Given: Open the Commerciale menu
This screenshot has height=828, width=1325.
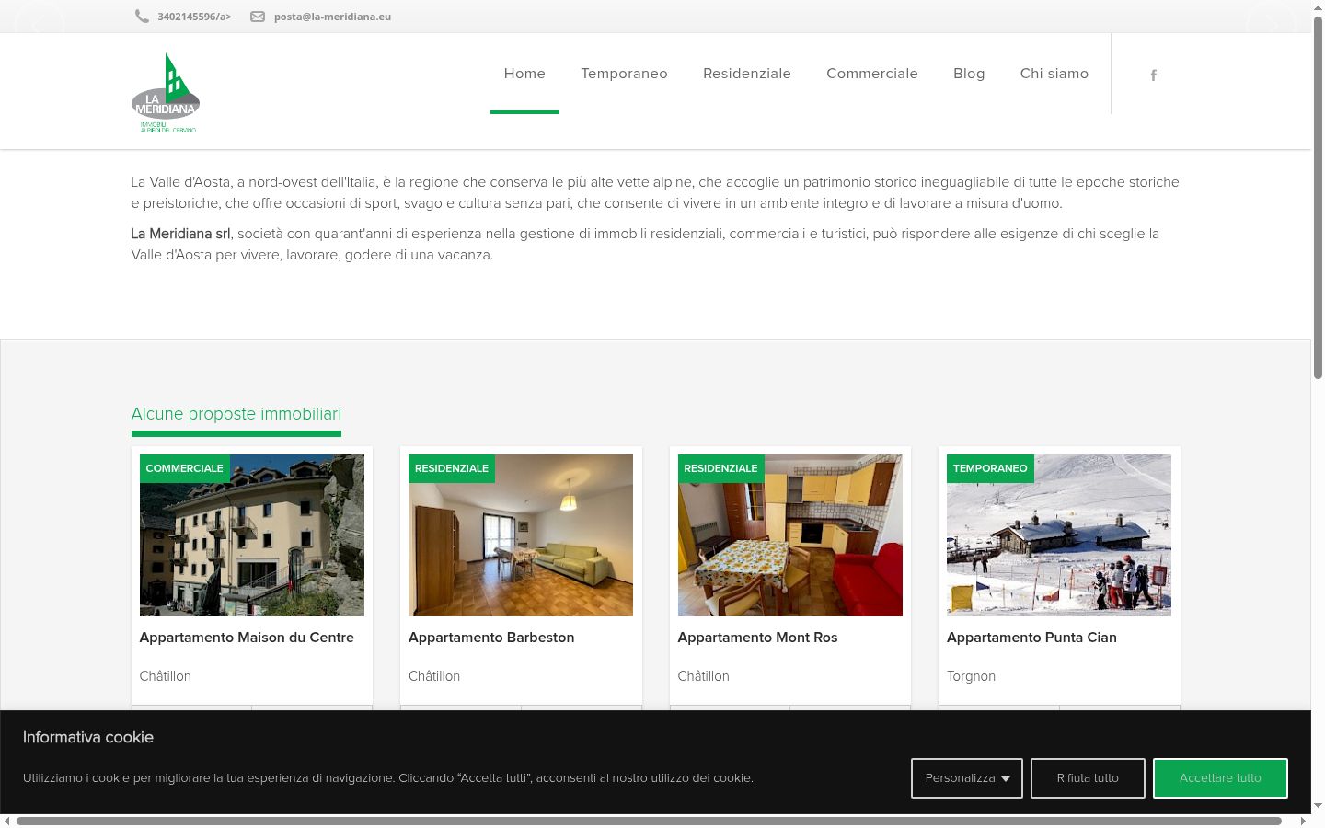Looking at the screenshot, I should 872,74.
